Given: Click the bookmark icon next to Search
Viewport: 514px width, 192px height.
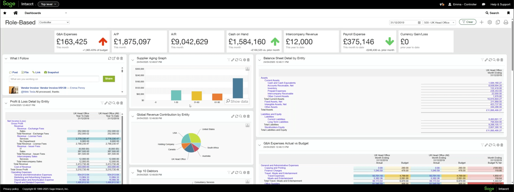Looking at the screenshot, I should (x=508, y=13).
